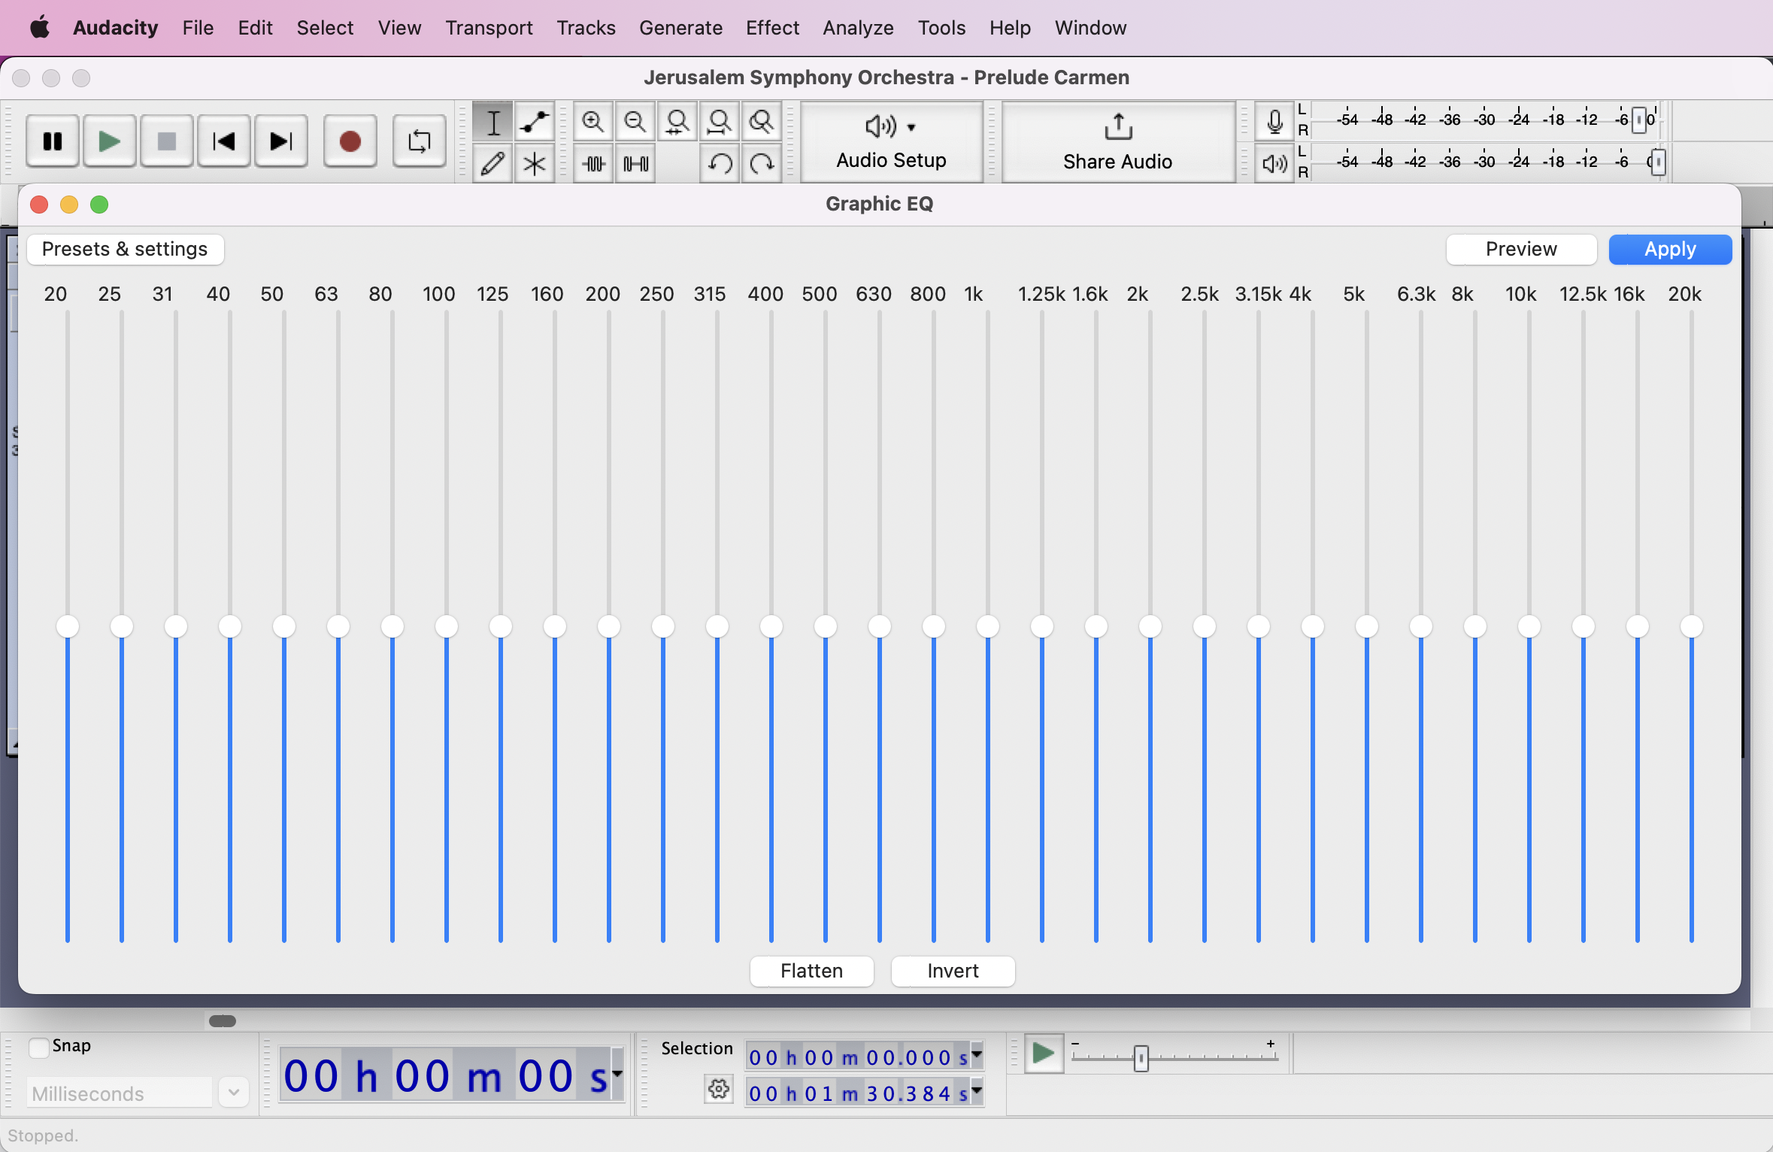Select the Multi-tool asterisk icon
The image size is (1773, 1152).
tap(535, 163)
